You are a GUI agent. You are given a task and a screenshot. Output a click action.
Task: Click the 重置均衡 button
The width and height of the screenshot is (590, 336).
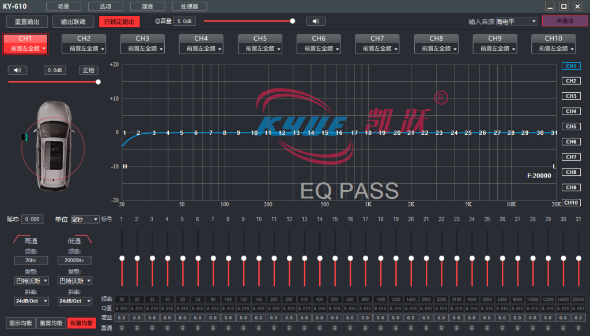point(51,323)
